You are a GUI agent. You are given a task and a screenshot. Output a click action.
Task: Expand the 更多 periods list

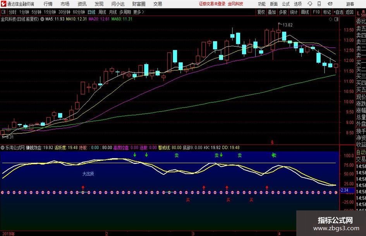[139, 12]
